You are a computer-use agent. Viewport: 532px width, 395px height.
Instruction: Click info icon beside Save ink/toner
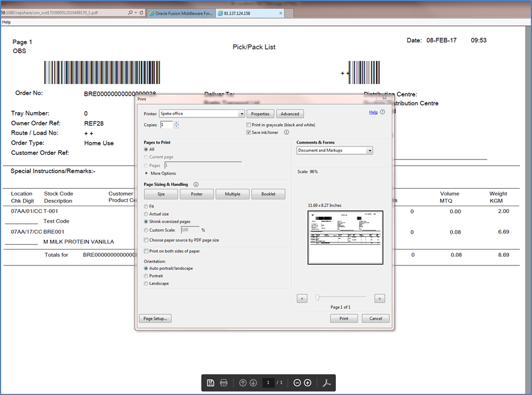pyautogui.click(x=286, y=132)
